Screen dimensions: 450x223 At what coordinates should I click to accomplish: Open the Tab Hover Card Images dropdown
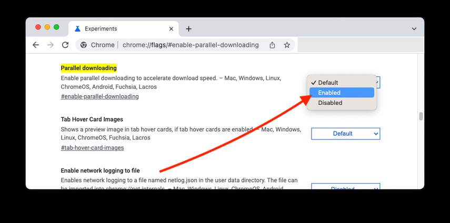[x=346, y=134]
